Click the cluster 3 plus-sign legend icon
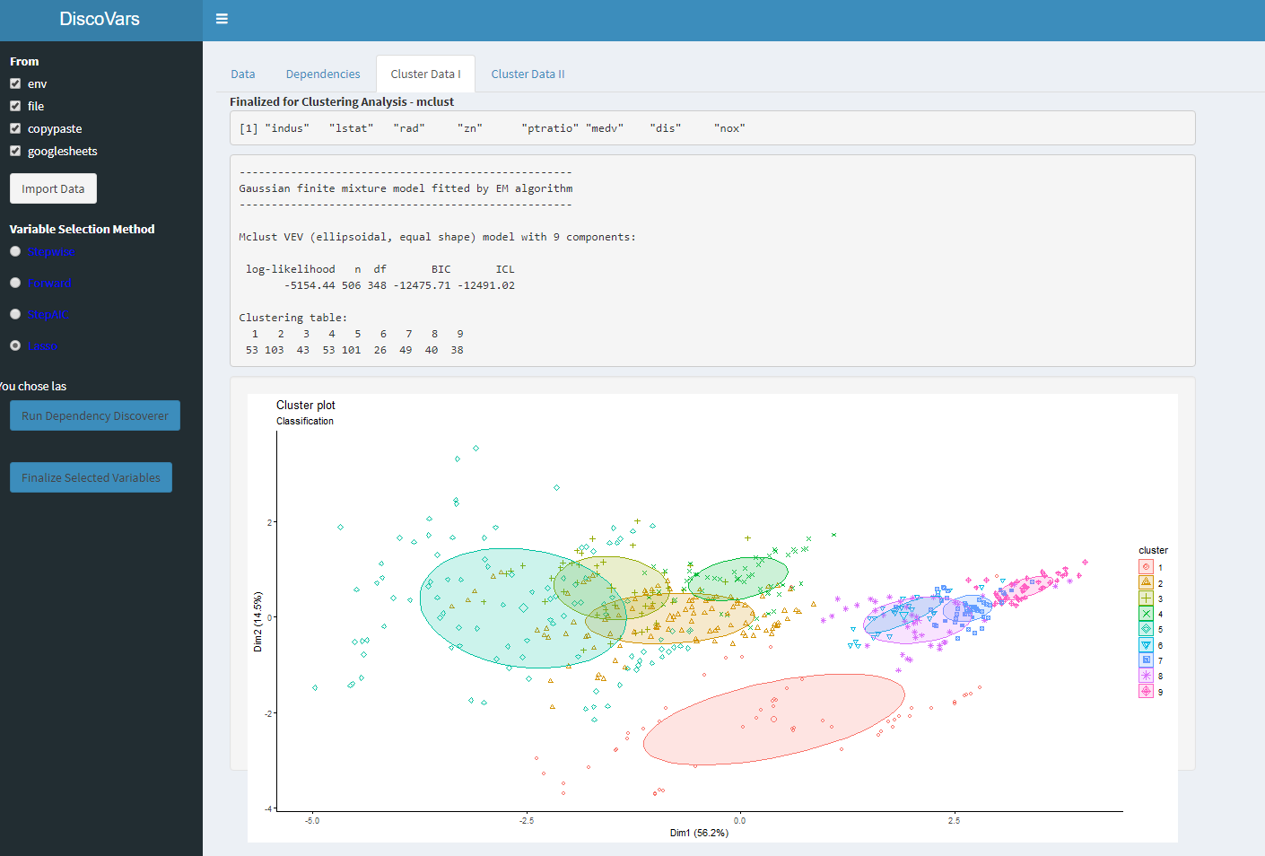The width and height of the screenshot is (1265, 856). (x=1146, y=598)
